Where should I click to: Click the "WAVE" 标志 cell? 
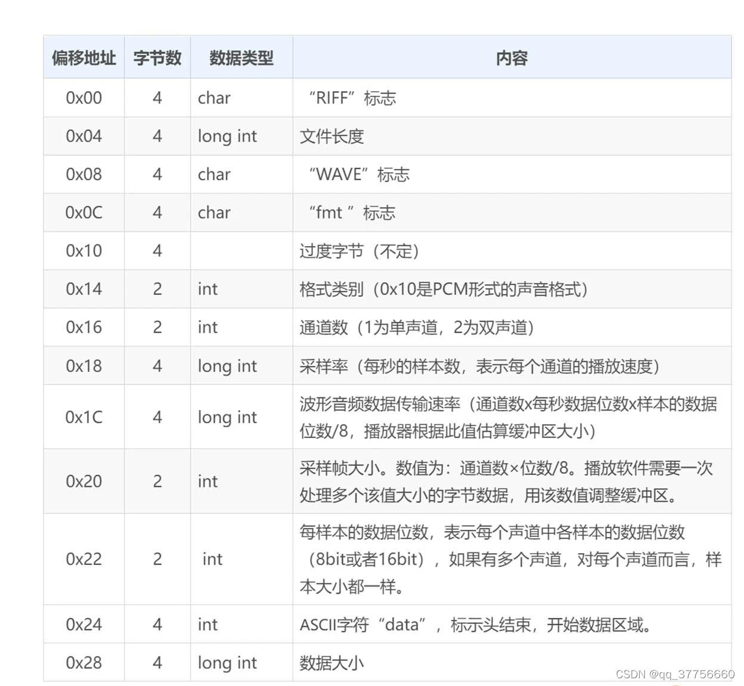pyautogui.click(x=359, y=175)
